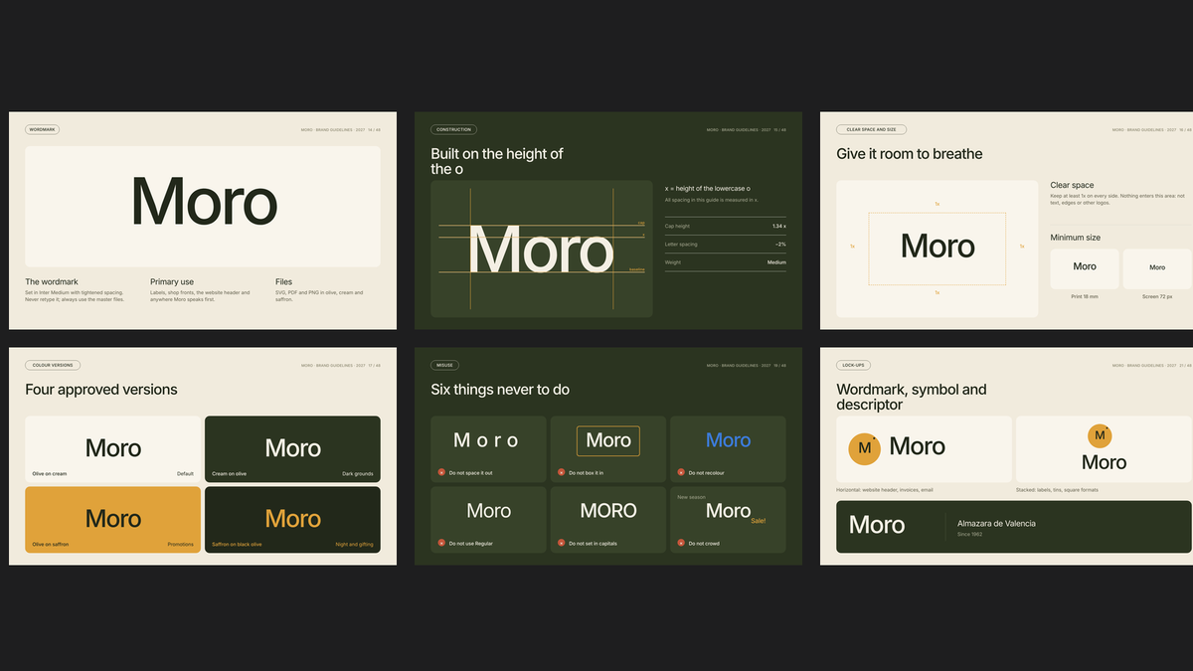Click the large Moro wordmark on the Wordmark slide
The image size is (1193, 671).
204,202
